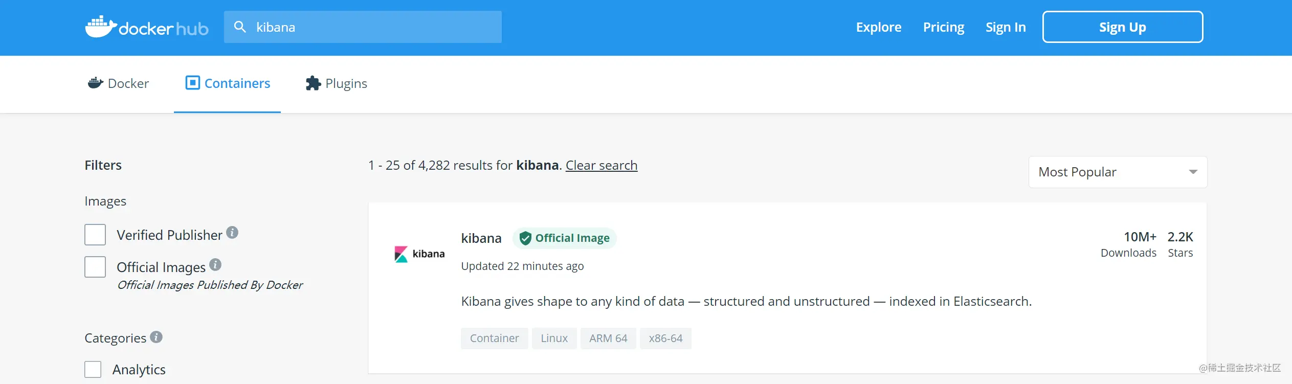1292x384 pixels.
Task: Click the 10M+ Downloads count
Action: [x=1128, y=244]
